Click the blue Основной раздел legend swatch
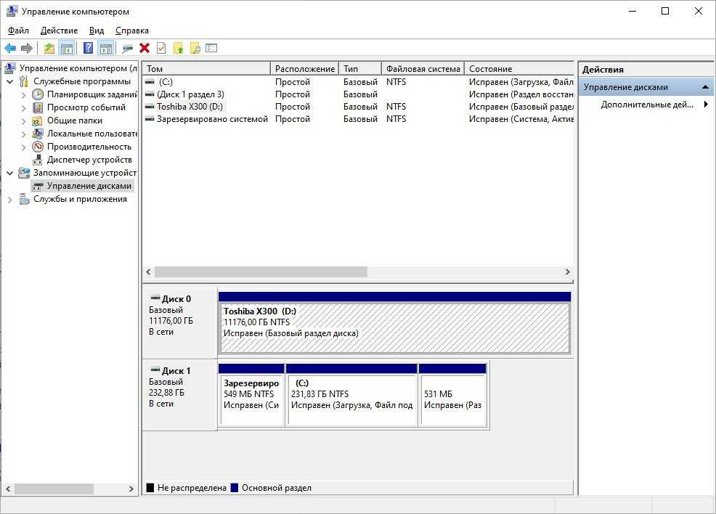 [234, 488]
